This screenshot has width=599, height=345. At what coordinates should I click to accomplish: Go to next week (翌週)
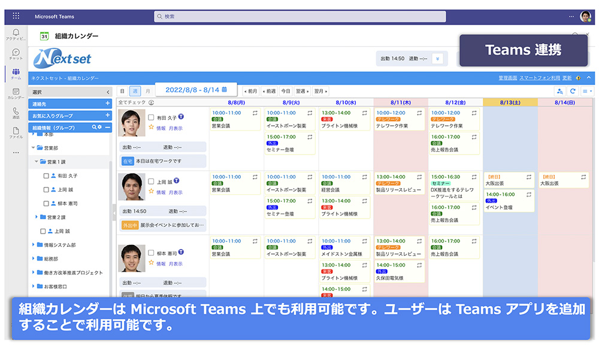point(302,91)
